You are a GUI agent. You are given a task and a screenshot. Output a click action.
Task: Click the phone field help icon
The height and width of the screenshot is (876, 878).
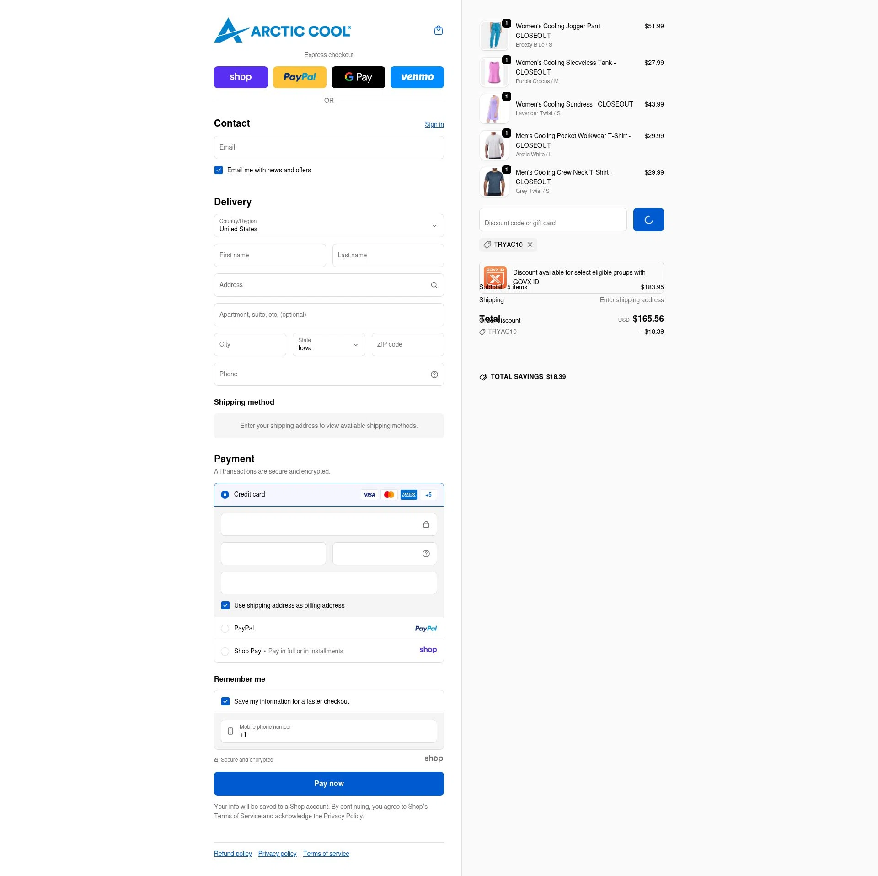tap(434, 374)
